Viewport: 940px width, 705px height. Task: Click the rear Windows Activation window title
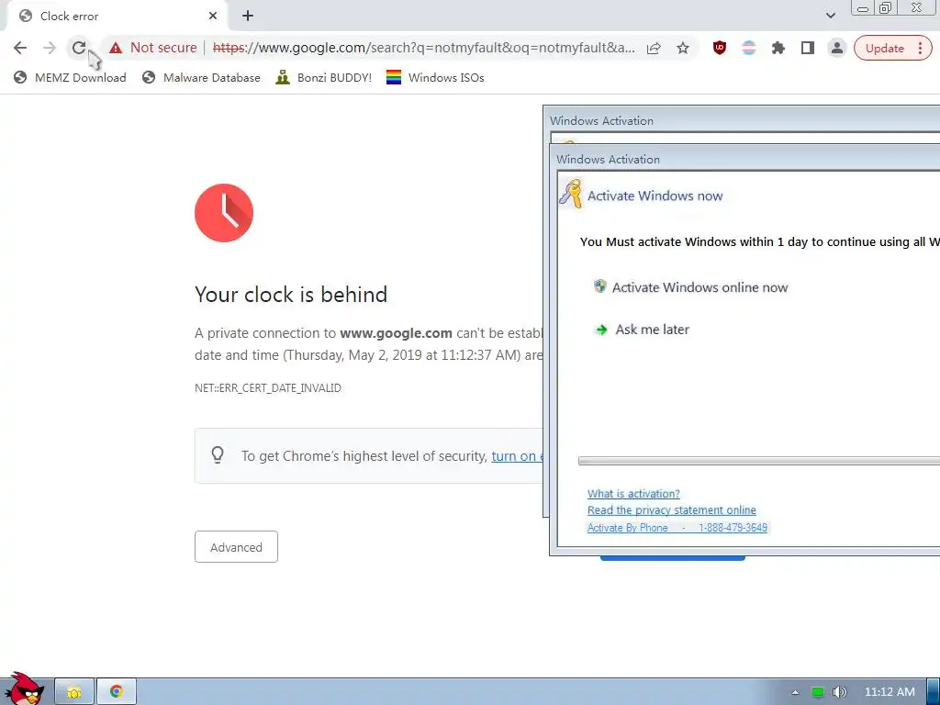[x=602, y=120]
